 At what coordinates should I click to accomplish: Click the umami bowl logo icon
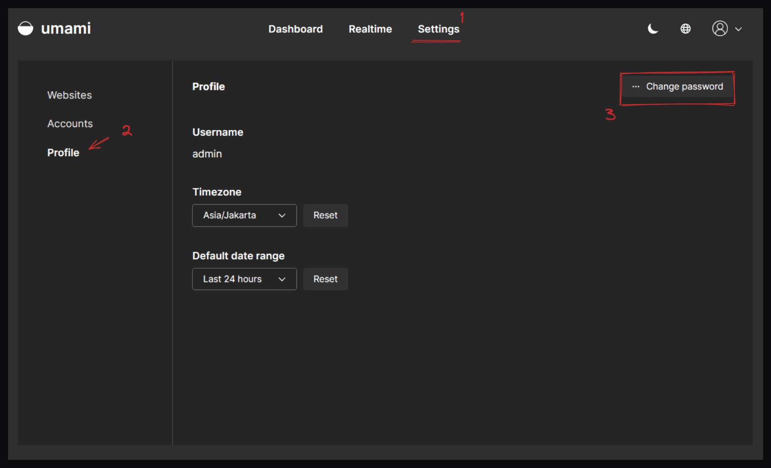point(25,29)
